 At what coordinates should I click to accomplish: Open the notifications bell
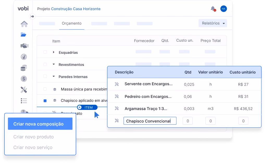tap(213, 9)
